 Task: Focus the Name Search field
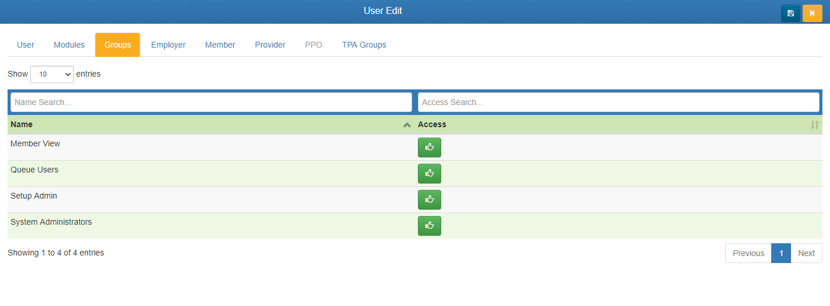point(211,102)
